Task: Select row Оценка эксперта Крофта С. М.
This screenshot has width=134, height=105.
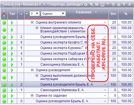Action: tap(67, 42)
